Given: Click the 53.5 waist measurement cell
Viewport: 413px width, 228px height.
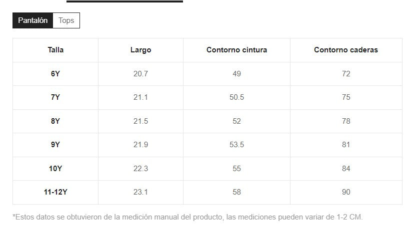Looking at the screenshot, I should (x=236, y=145).
